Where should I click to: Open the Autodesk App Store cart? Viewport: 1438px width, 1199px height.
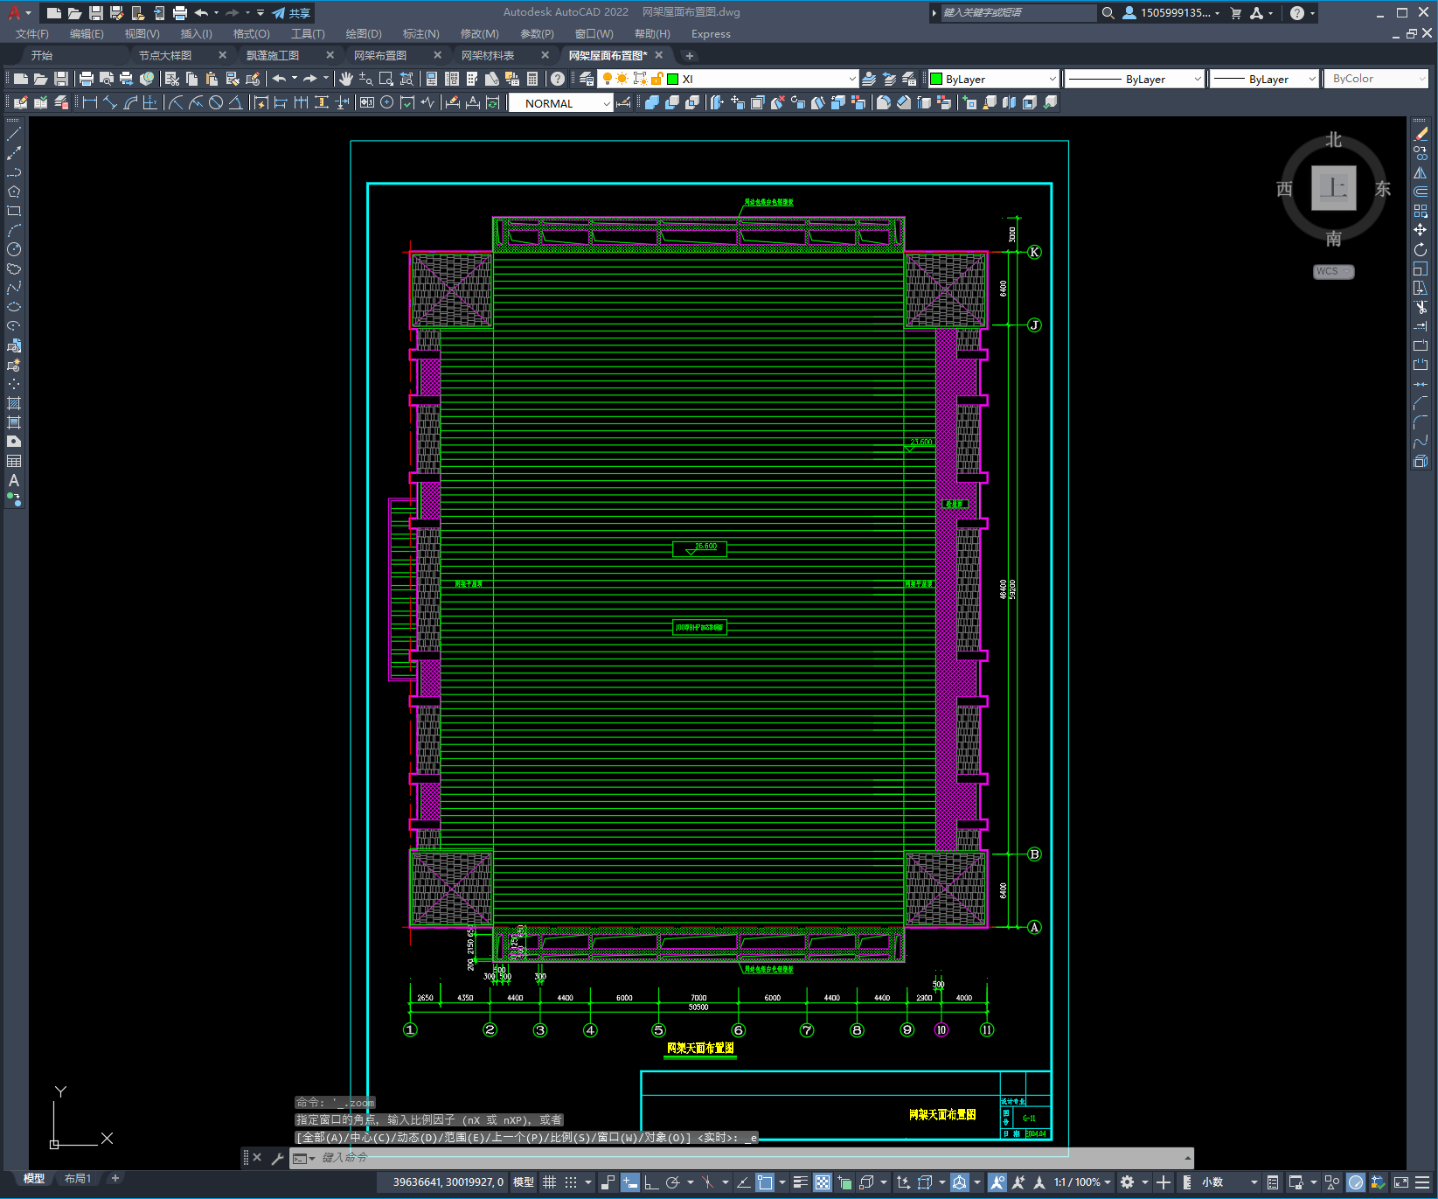(1236, 12)
